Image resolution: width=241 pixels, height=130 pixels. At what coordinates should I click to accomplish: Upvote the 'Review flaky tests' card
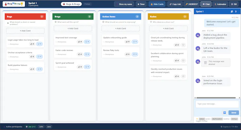click(127, 54)
